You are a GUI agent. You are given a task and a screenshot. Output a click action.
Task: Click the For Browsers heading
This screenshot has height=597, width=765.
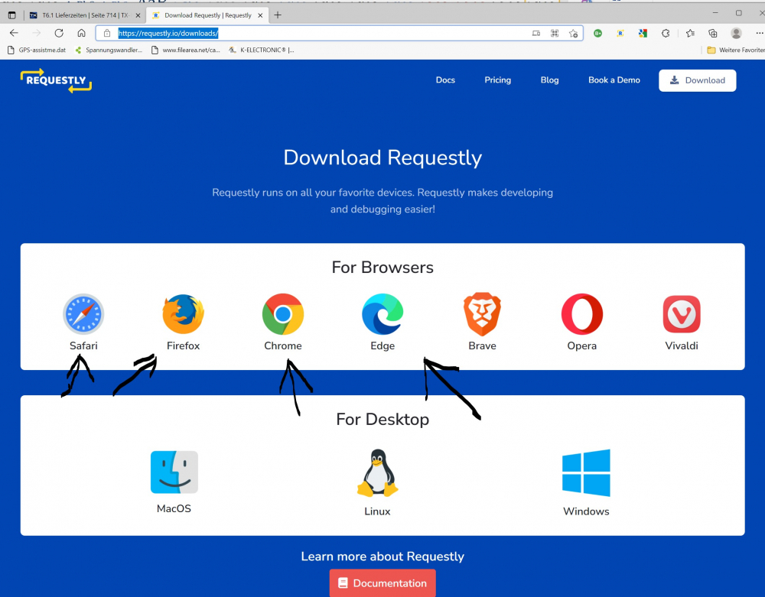[x=382, y=267]
